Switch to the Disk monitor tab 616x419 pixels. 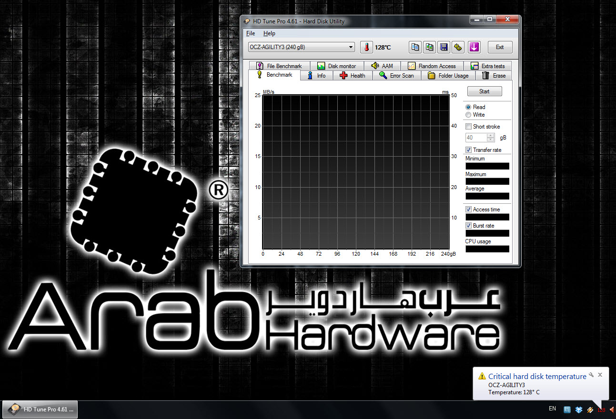[337, 66]
